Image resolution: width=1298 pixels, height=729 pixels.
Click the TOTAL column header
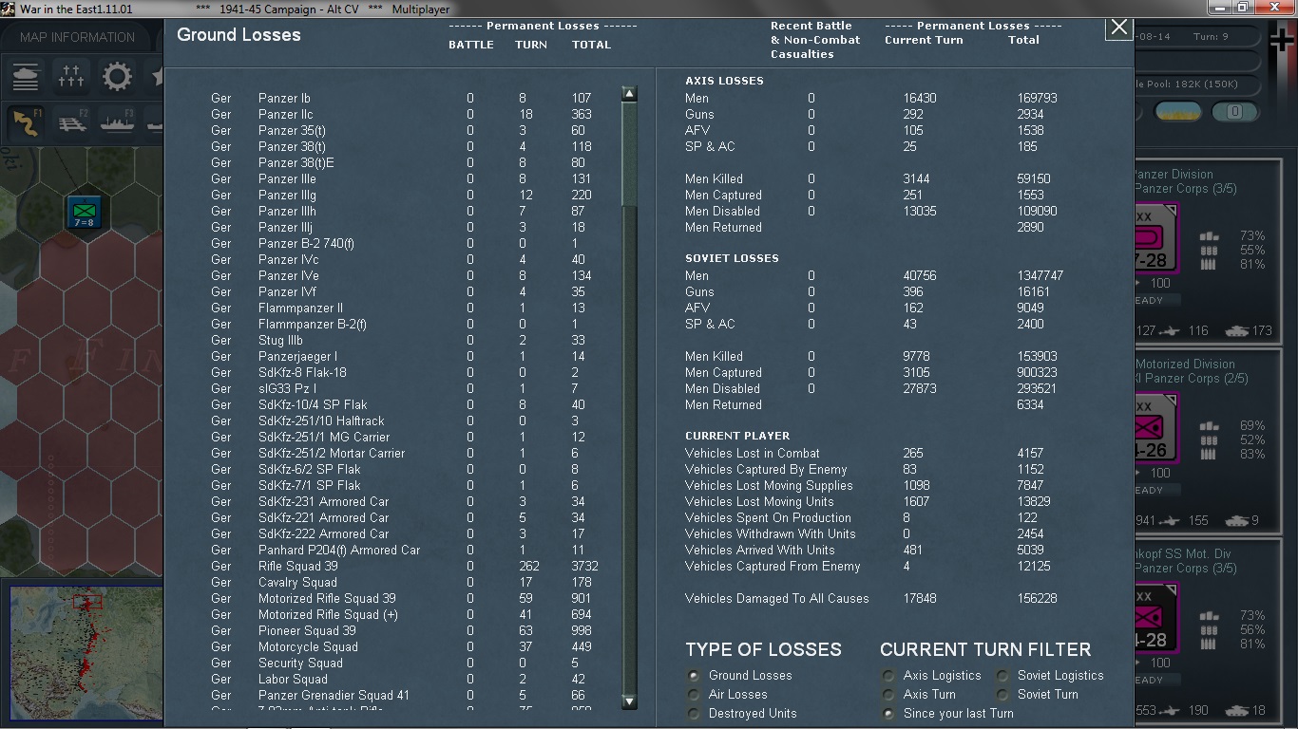point(591,45)
